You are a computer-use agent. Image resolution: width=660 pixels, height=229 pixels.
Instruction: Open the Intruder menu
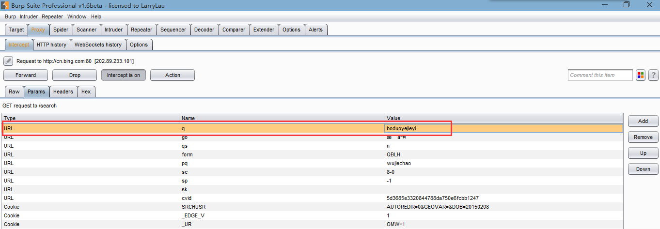(x=30, y=16)
